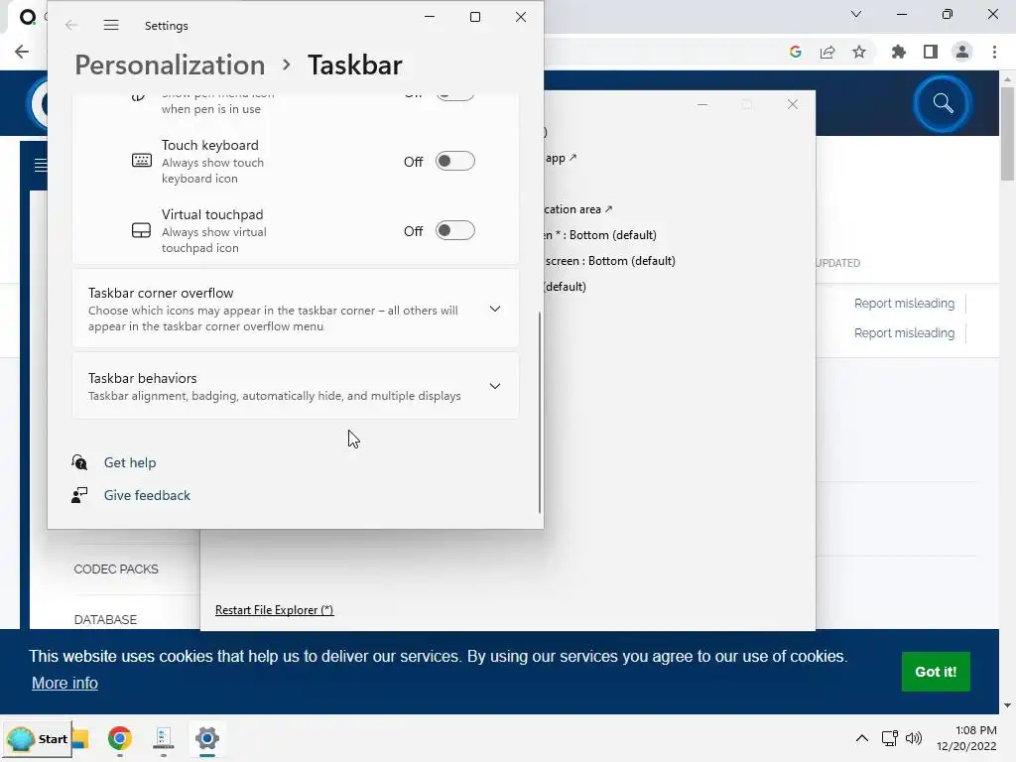Open taskbar clock showing 1:08 PM
This screenshot has height=762, width=1016.
point(966,738)
